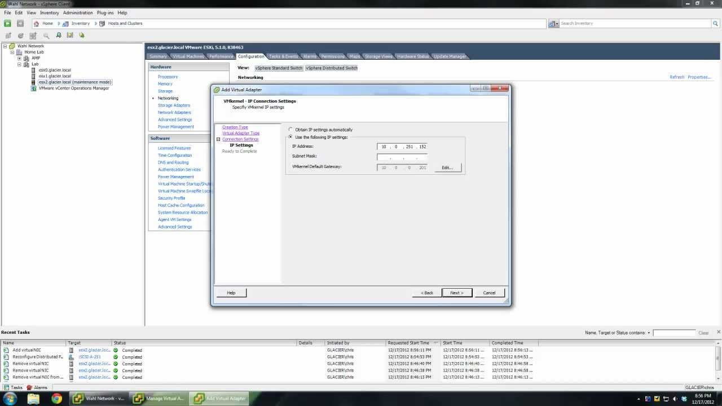
Task: Switch to the Hardware Status tab
Action: tap(413, 56)
